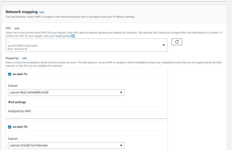The width and height of the screenshot is (232, 150).
Task: Click the Network mapping section heading
Action: click(21, 12)
